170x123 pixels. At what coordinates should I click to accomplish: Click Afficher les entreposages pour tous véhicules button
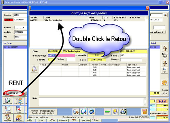[43, 112]
